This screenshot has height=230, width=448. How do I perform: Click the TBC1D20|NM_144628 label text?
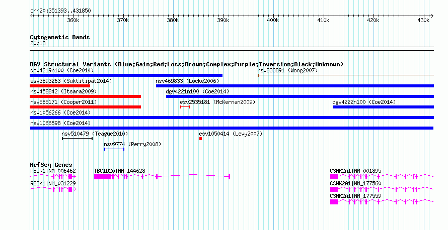coord(119,171)
